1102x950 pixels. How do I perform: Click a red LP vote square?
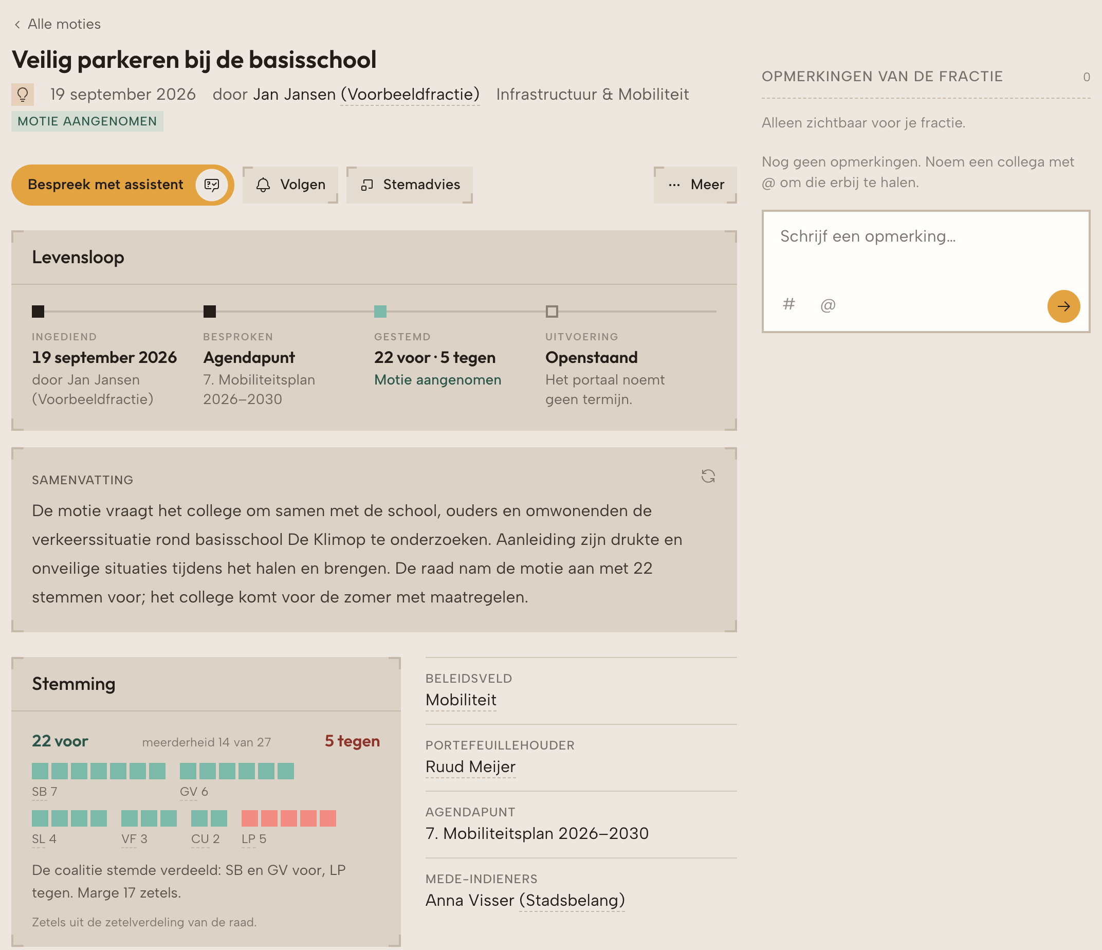point(289,818)
